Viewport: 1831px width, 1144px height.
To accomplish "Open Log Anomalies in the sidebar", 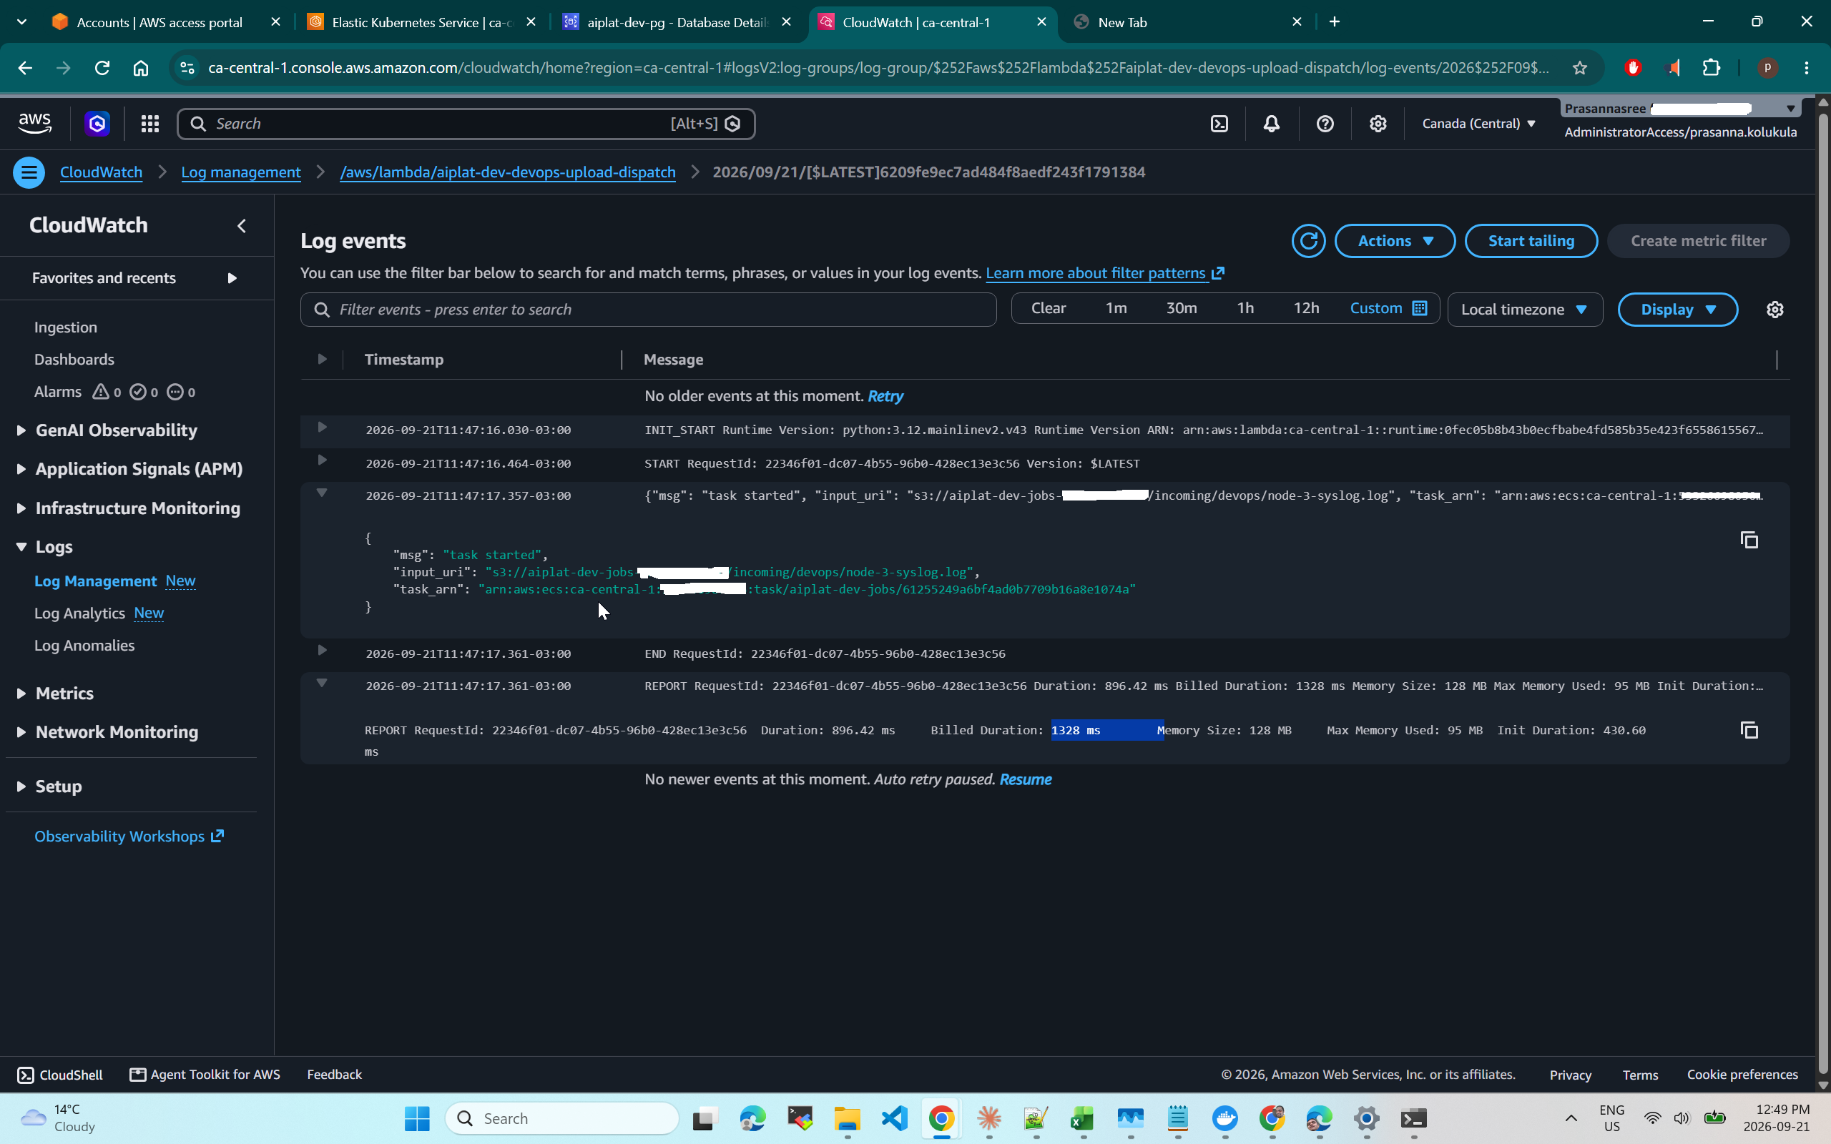I will 84,646.
